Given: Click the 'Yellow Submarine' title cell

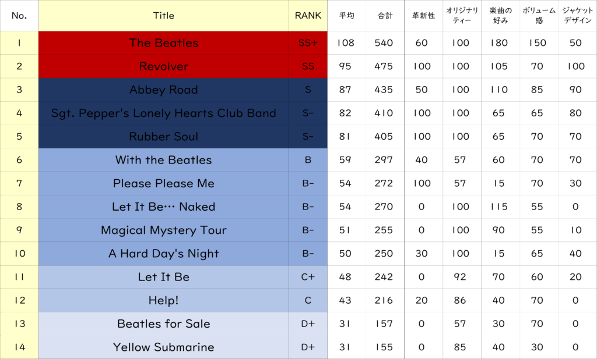Looking at the screenshot, I should [163, 347].
